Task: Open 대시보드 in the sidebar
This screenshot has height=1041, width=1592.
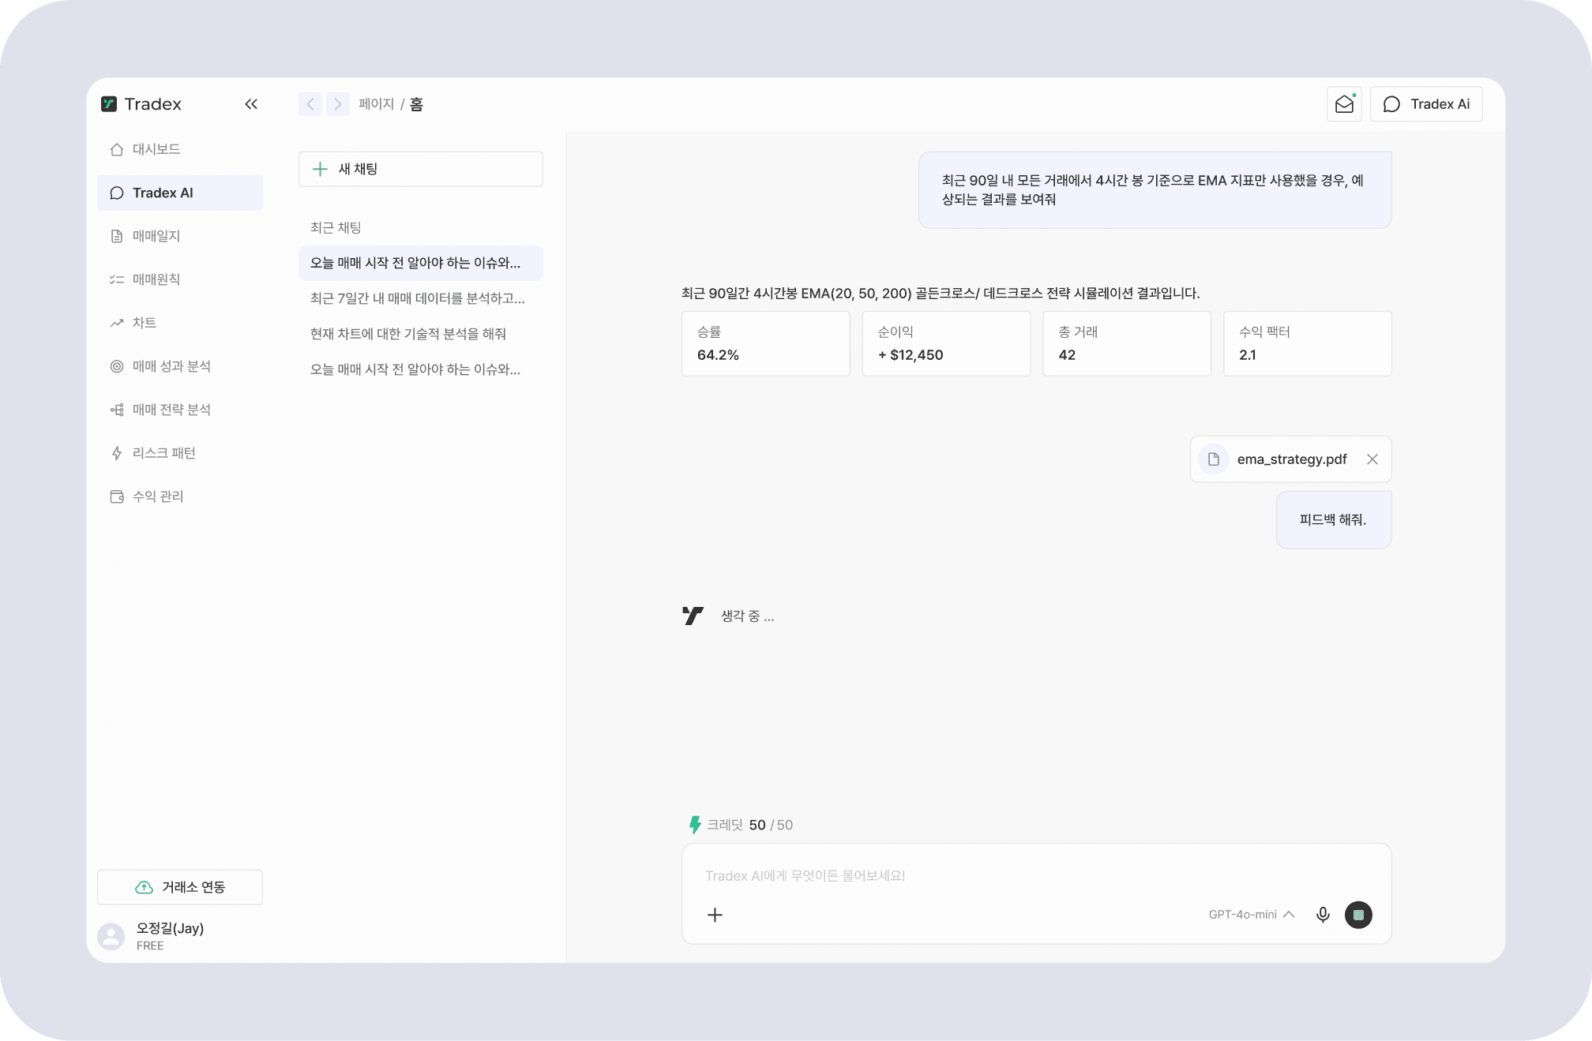Action: [180, 149]
